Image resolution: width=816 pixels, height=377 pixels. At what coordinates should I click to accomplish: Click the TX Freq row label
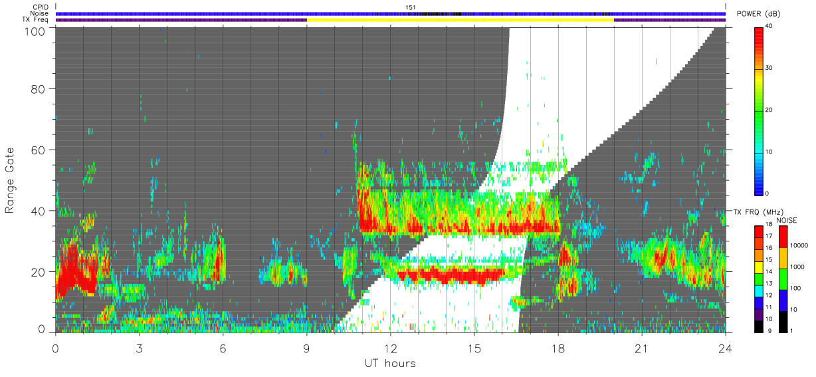[35, 20]
